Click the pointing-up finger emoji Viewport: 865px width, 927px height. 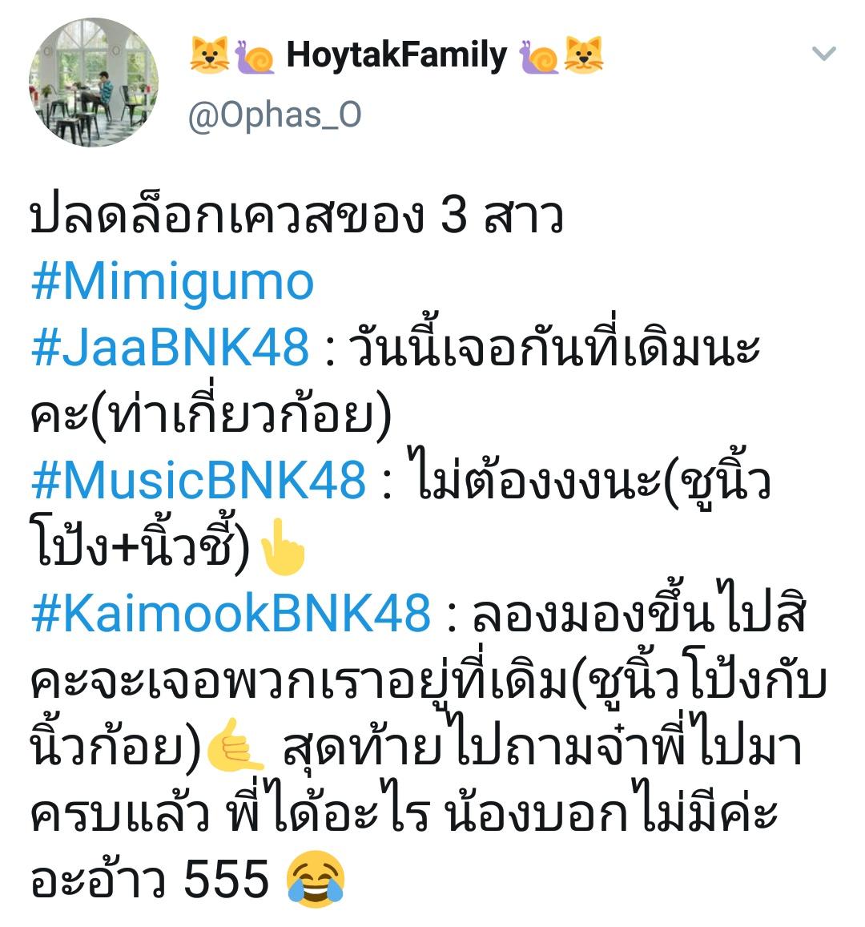pos(283,547)
